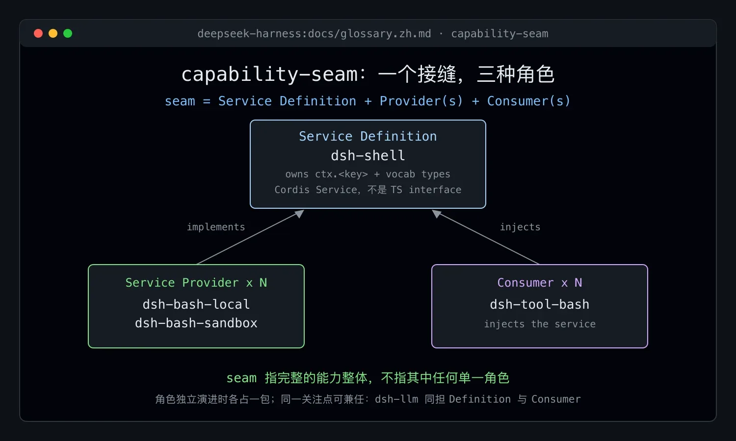
Task: Click the line 'Cordis Service, 不是 TS interface'
Action: (x=368, y=190)
